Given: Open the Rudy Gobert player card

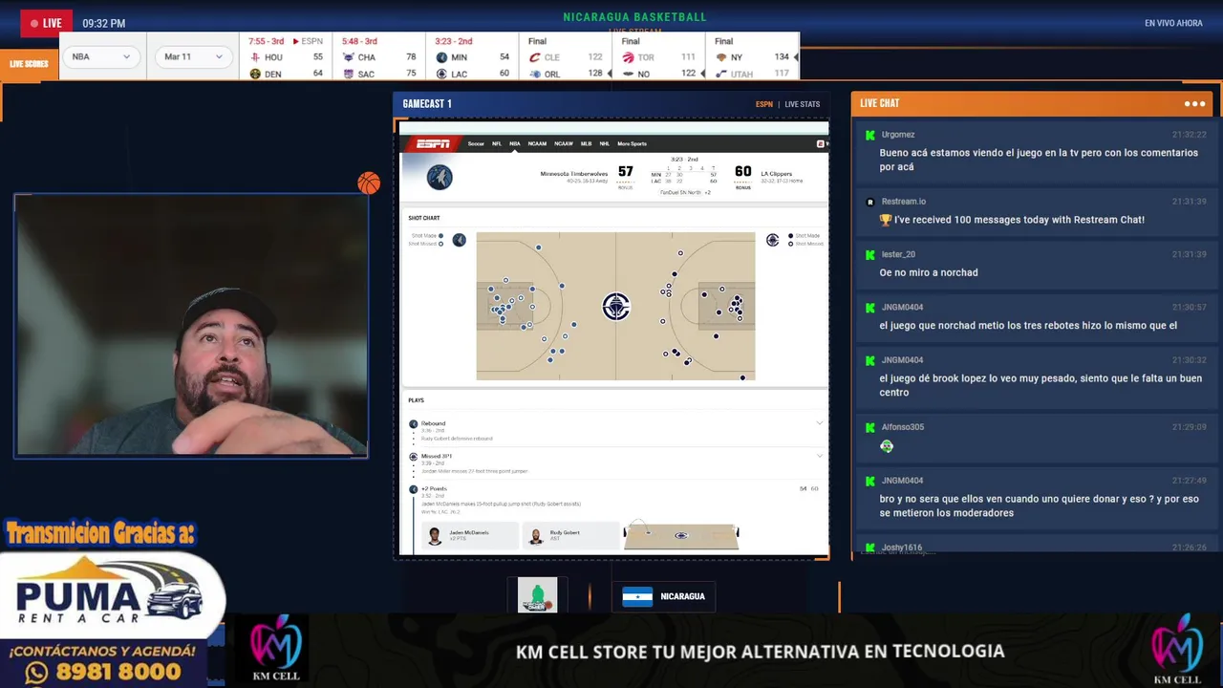Looking at the screenshot, I should click(x=570, y=535).
